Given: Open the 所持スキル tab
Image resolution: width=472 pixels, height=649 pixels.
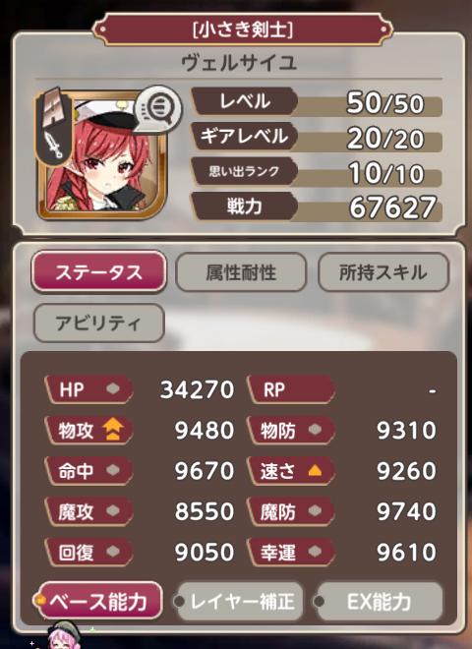Looking at the screenshot, I should pyautogui.click(x=383, y=272).
